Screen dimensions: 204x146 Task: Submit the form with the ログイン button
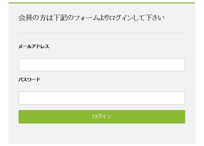pyautogui.click(x=102, y=117)
